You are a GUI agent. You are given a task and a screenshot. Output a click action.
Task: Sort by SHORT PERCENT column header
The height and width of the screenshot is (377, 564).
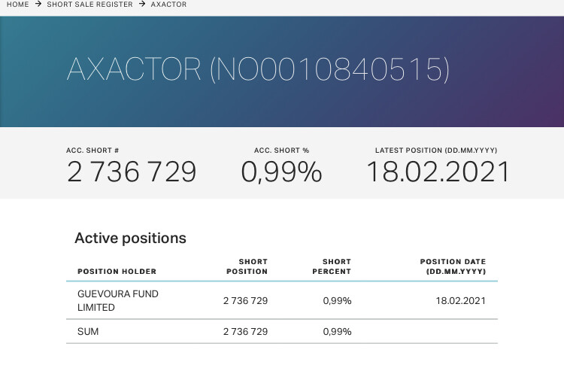(332, 266)
